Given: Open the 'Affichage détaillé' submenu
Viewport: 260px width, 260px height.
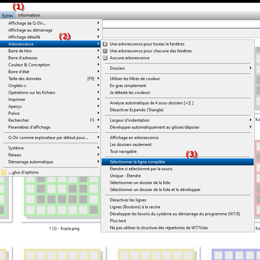Looking at the screenshot, I should [x=50, y=37].
